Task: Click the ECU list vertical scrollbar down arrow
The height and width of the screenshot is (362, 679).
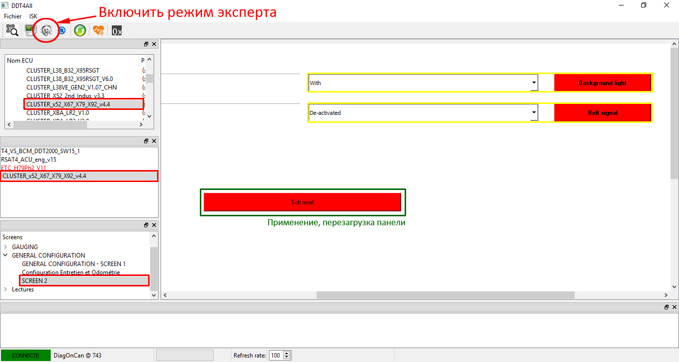Action: pos(149,116)
